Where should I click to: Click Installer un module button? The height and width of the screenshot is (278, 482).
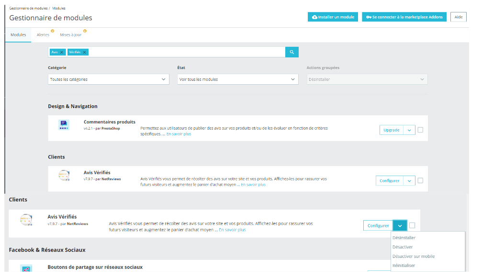click(x=333, y=17)
